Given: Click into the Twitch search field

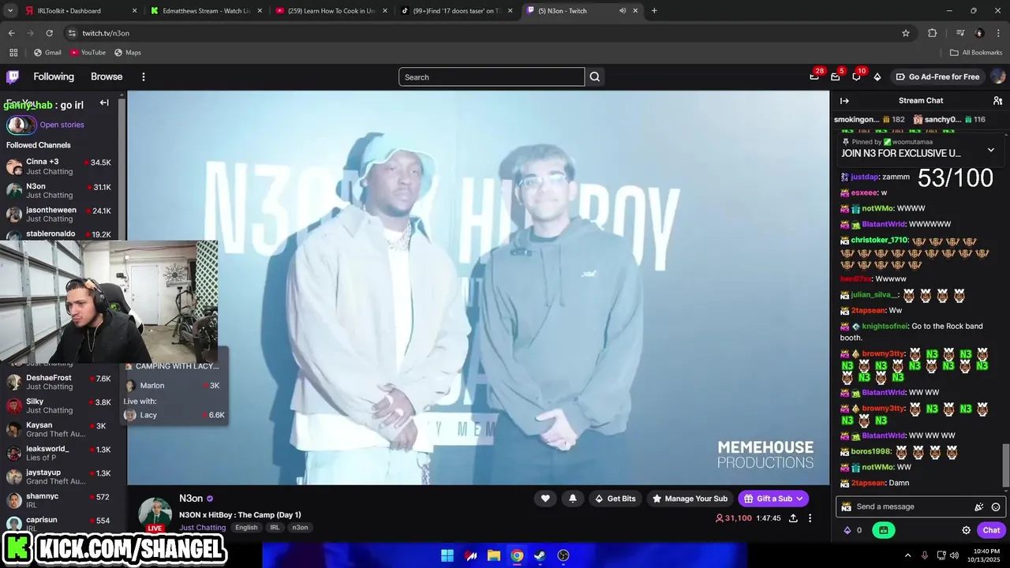Looking at the screenshot, I should pyautogui.click(x=492, y=77).
